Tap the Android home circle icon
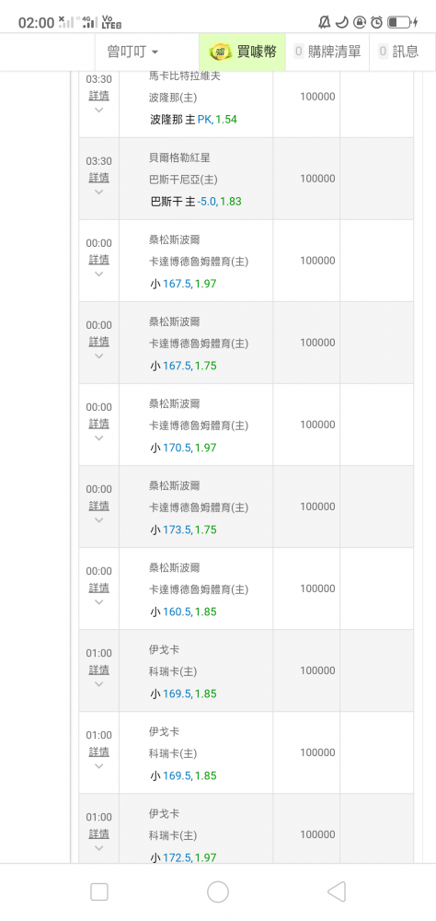 [218, 892]
